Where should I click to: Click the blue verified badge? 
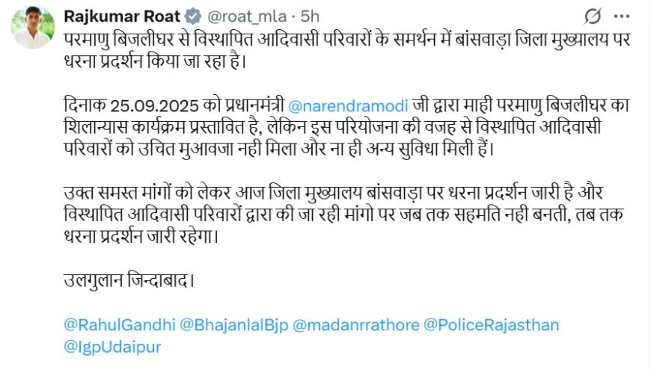coord(192,16)
